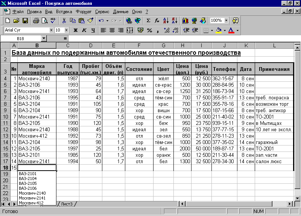Align text right
Viewport: 301px width, 216px height.
pos(121,30)
